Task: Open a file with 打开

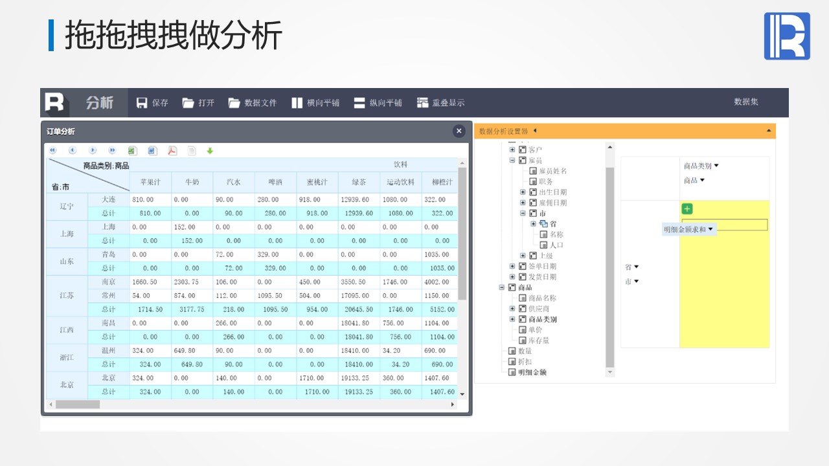Action: point(188,103)
